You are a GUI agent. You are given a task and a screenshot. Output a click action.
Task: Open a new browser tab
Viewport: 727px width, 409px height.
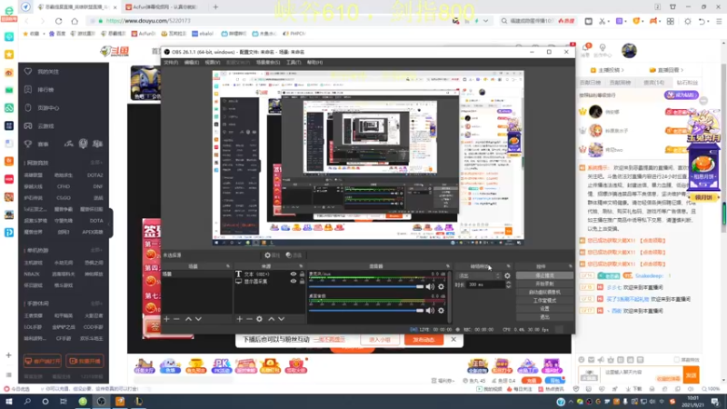[x=215, y=7]
